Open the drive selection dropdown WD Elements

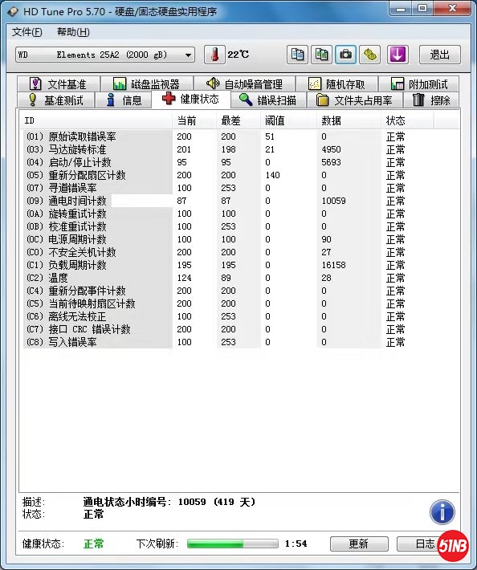[x=105, y=55]
